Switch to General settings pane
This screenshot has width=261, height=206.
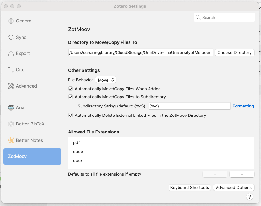[32, 21]
